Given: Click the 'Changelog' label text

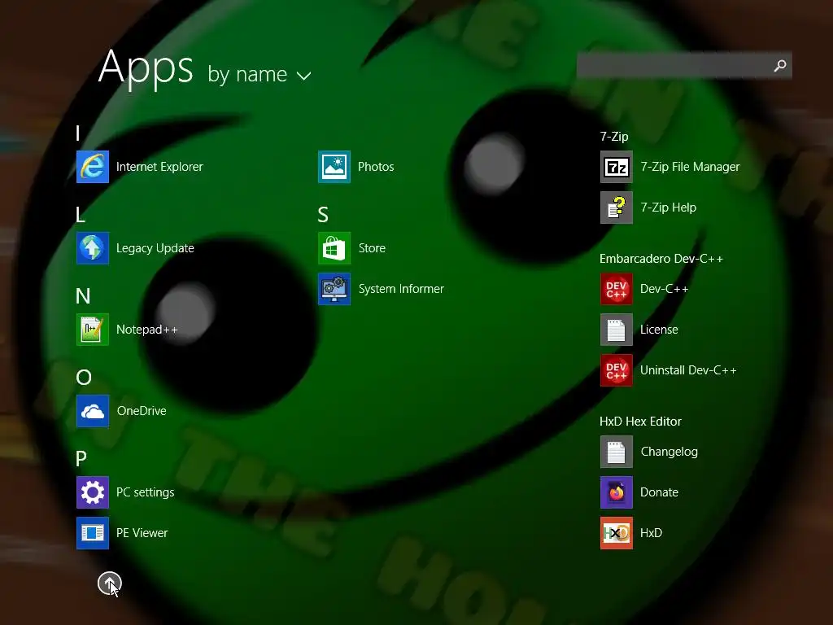Looking at the screenshot, I should 669,451.
